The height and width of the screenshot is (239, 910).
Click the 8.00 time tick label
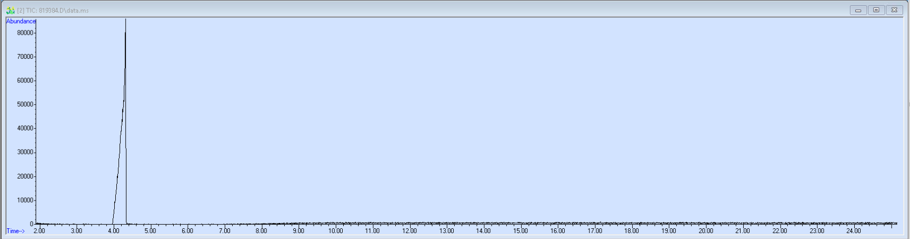(262, 231)
